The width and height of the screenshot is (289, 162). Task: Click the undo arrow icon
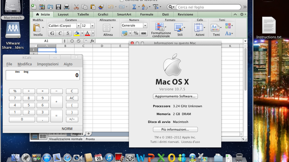pos(111,7)
